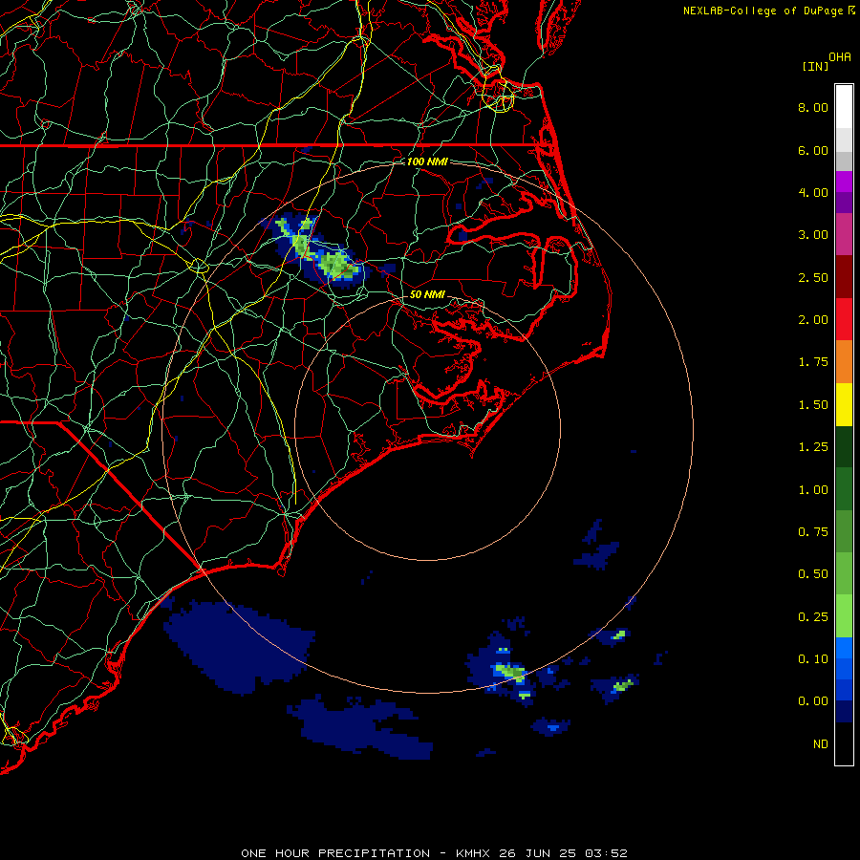Click the black ND legend swatch
This screenshot has height=860, width=860.
pos(844,743)
